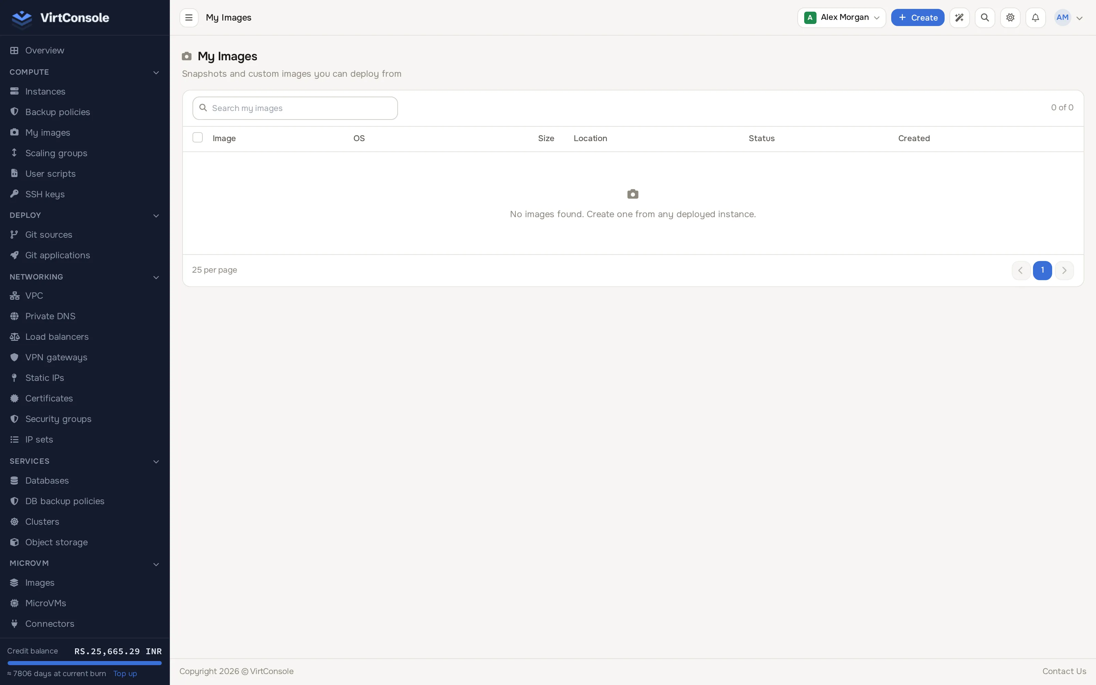
Task: Expand user menu chevron beside AM avatar
Action: [1080, 18]
